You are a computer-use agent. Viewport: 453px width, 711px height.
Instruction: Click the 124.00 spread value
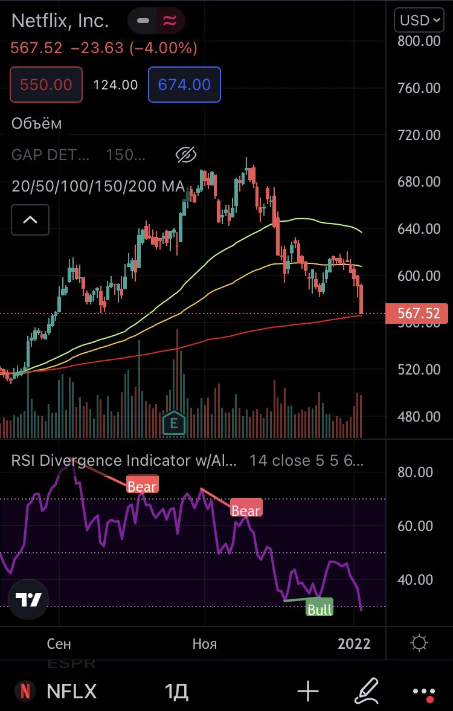tap(115, 85)
